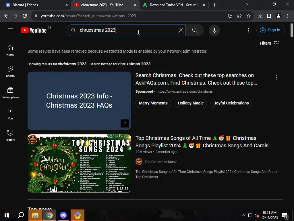Click the Christmas 2023 Info ad thumbnail
Screen dimensions: 294x221
[79, 100]
